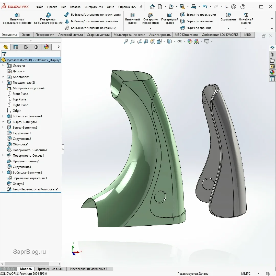This screenshot has width=276, height=276.
Task: Choose Вырез по траектории
Action: 198,15
